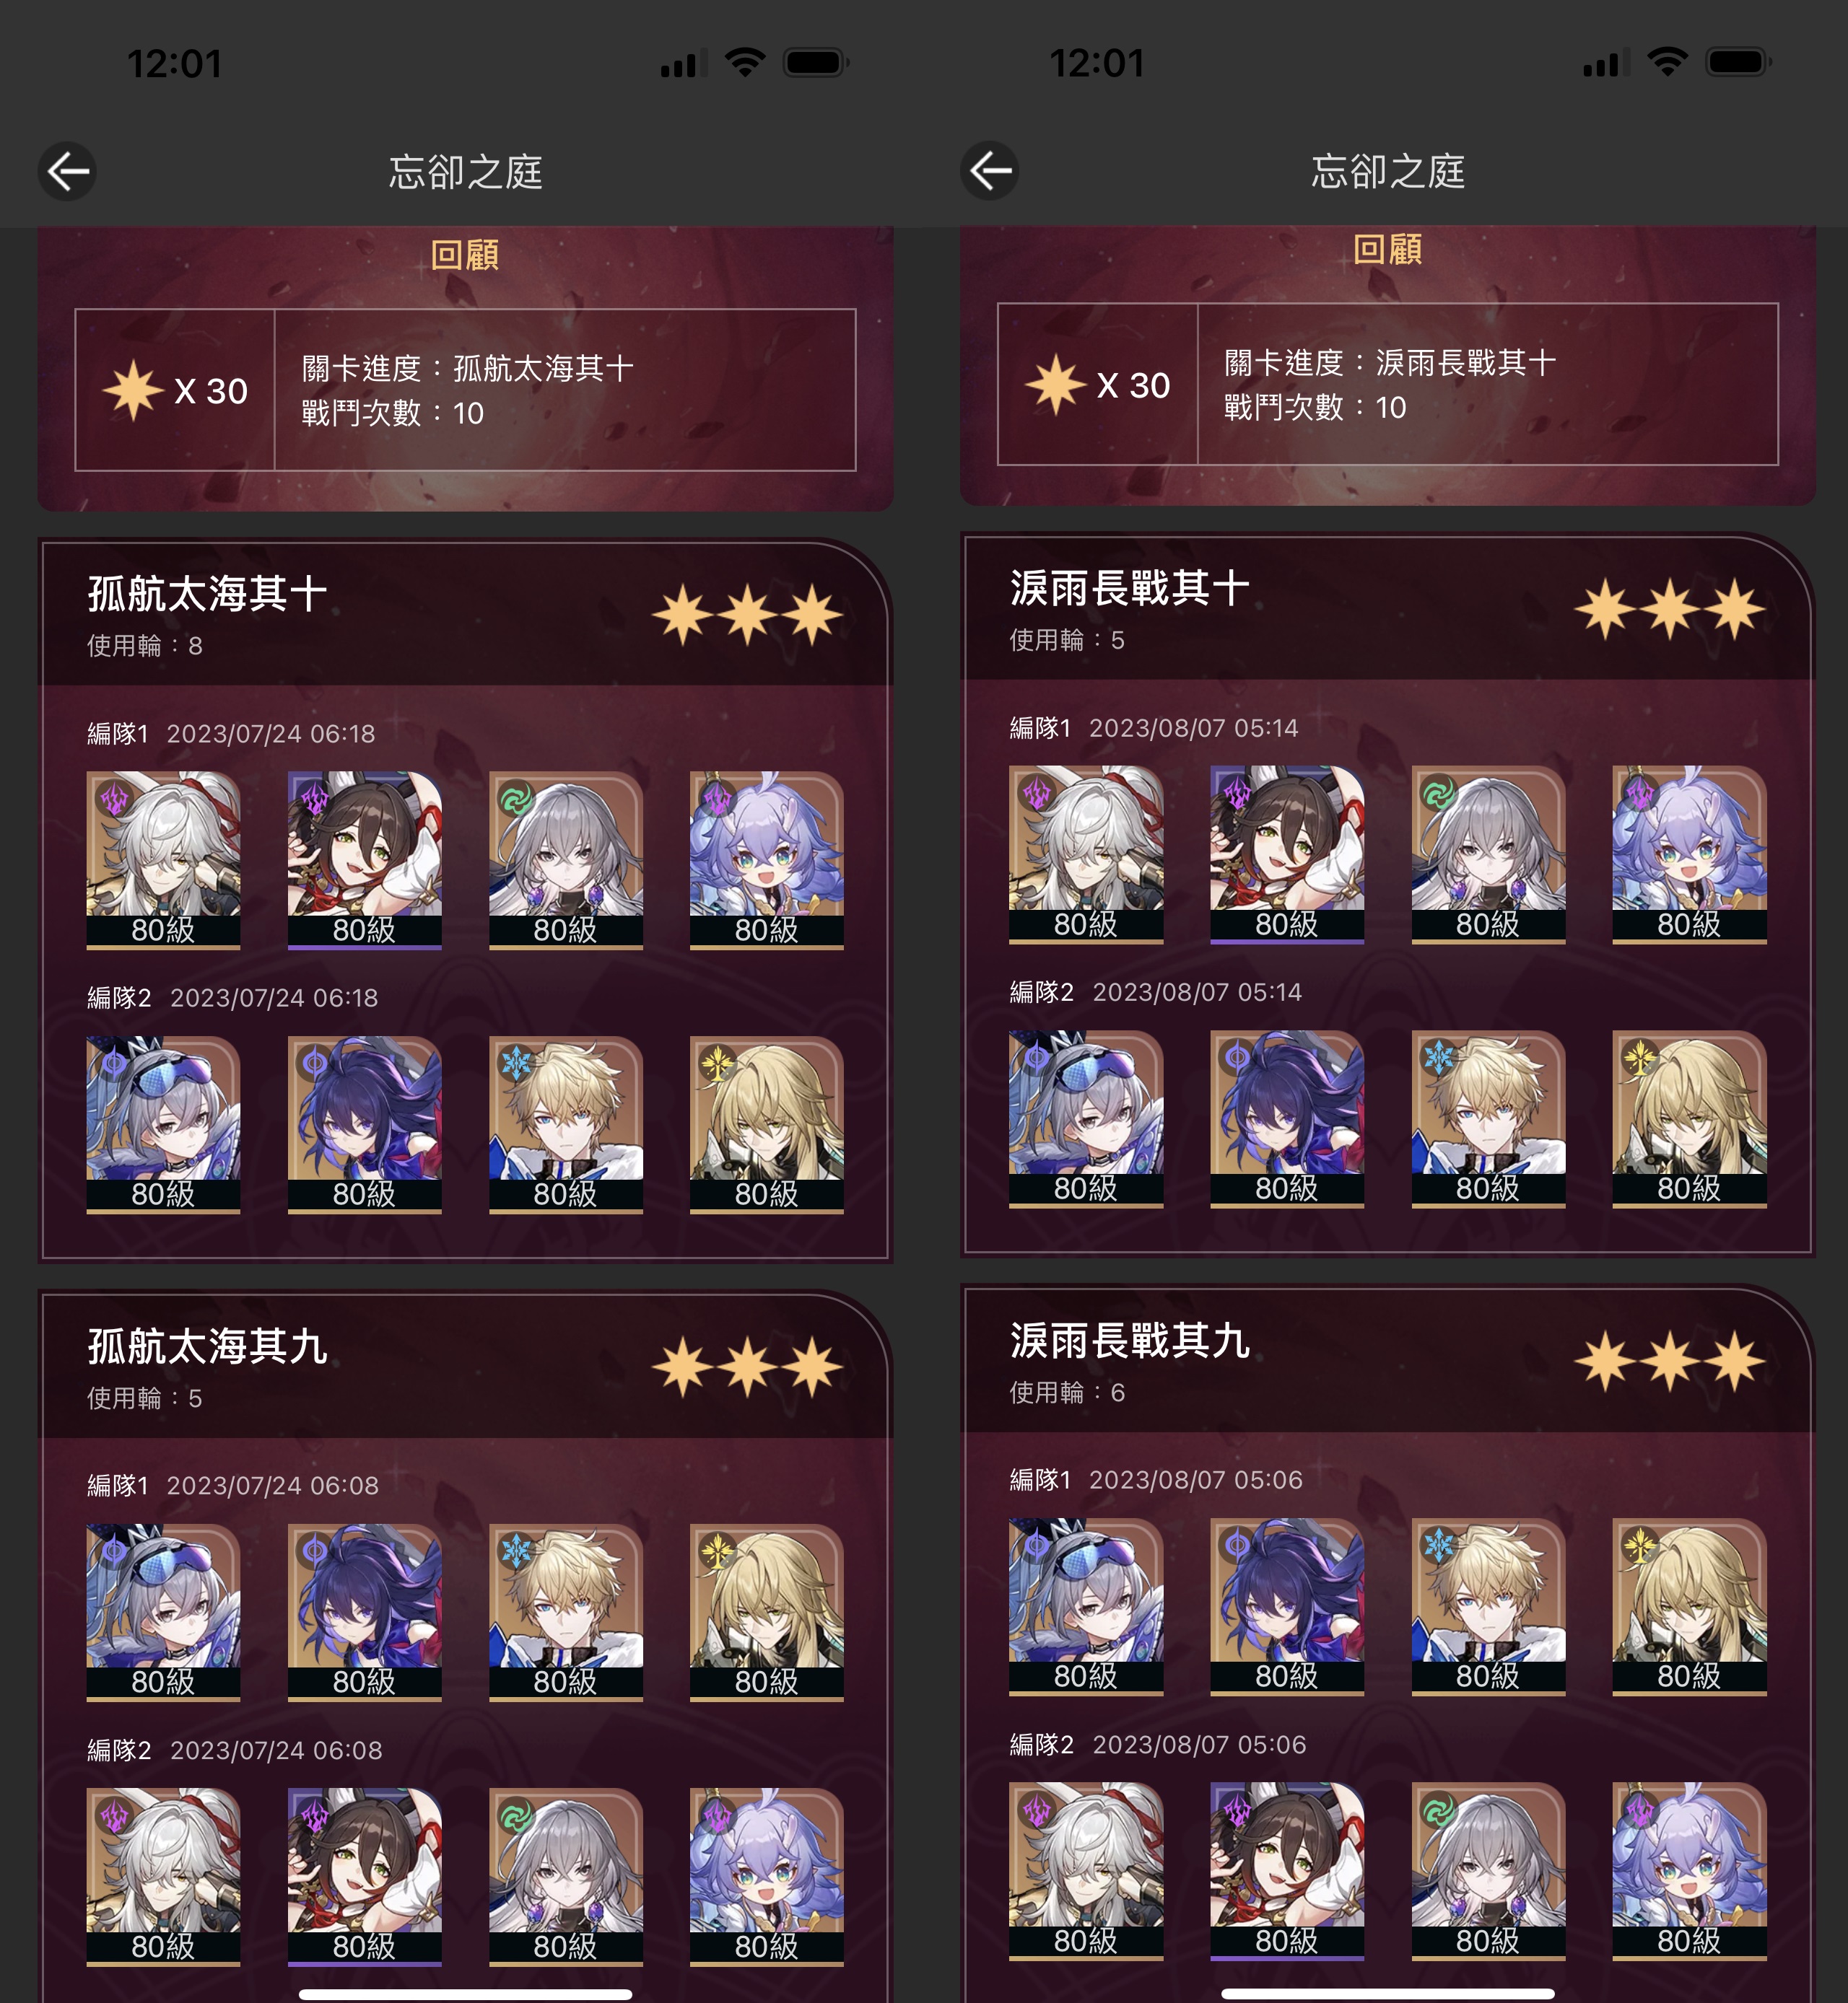
Task: Select 回顧 heading on left screen
Action: [x=465, y=255]
